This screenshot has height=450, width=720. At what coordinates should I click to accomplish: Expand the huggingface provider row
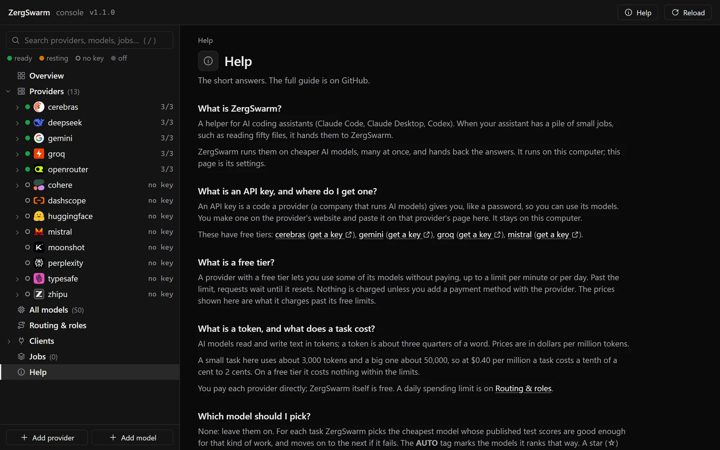[17, 216]
